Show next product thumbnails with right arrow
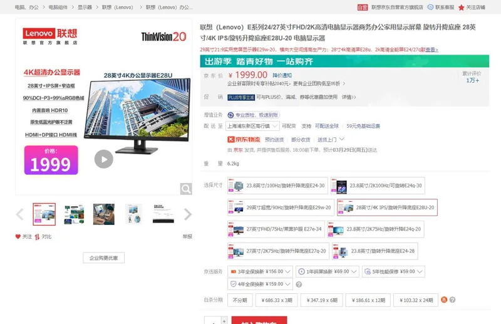Image resolution: width=501 pixels, height=324 pixels. coord(188,214)
